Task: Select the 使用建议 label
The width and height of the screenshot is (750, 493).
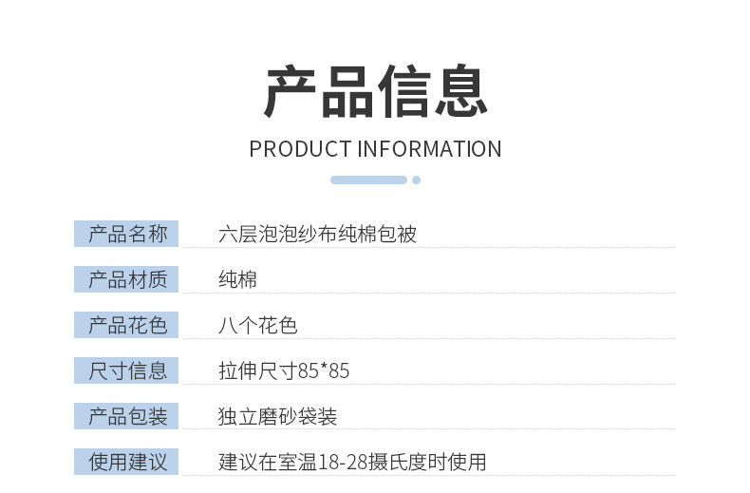Action: click(127, 462)
